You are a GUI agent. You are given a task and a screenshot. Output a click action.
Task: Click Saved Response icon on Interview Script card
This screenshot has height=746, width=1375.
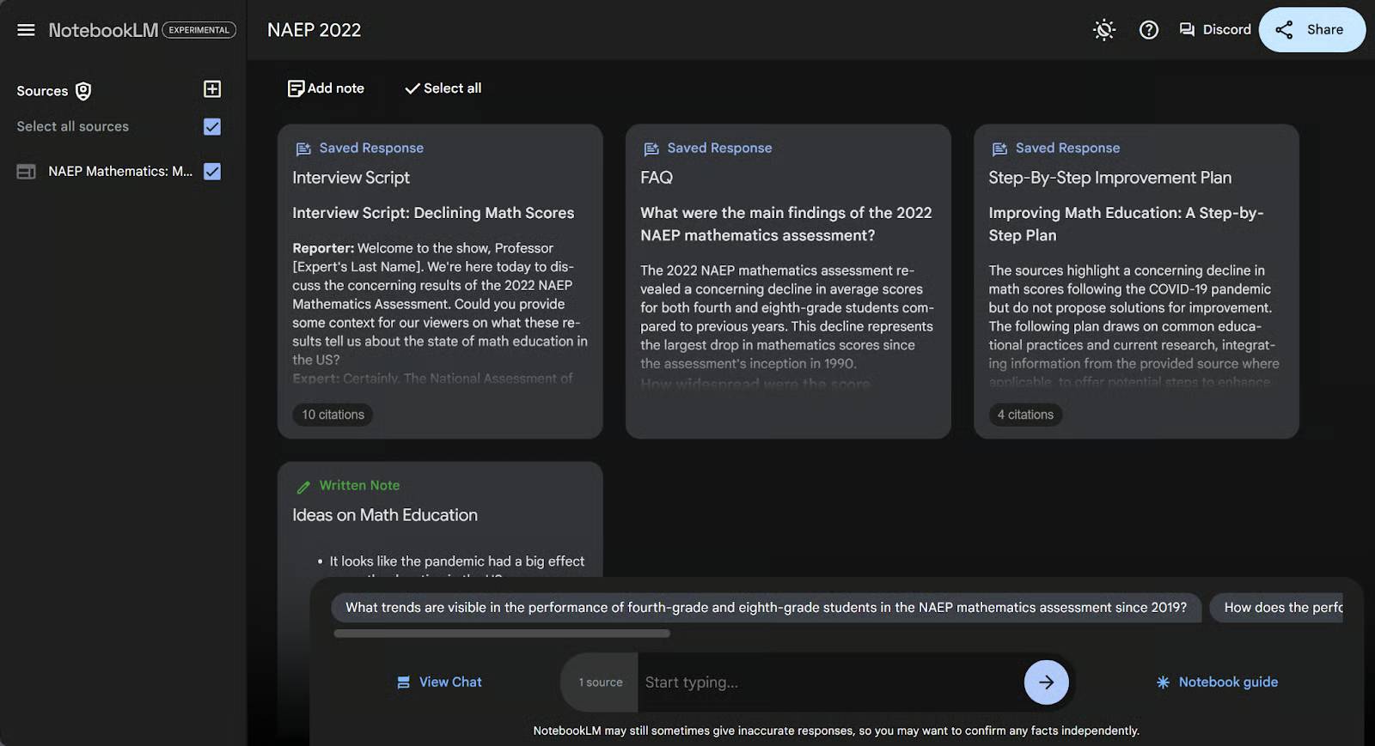[x=303, y=149]
